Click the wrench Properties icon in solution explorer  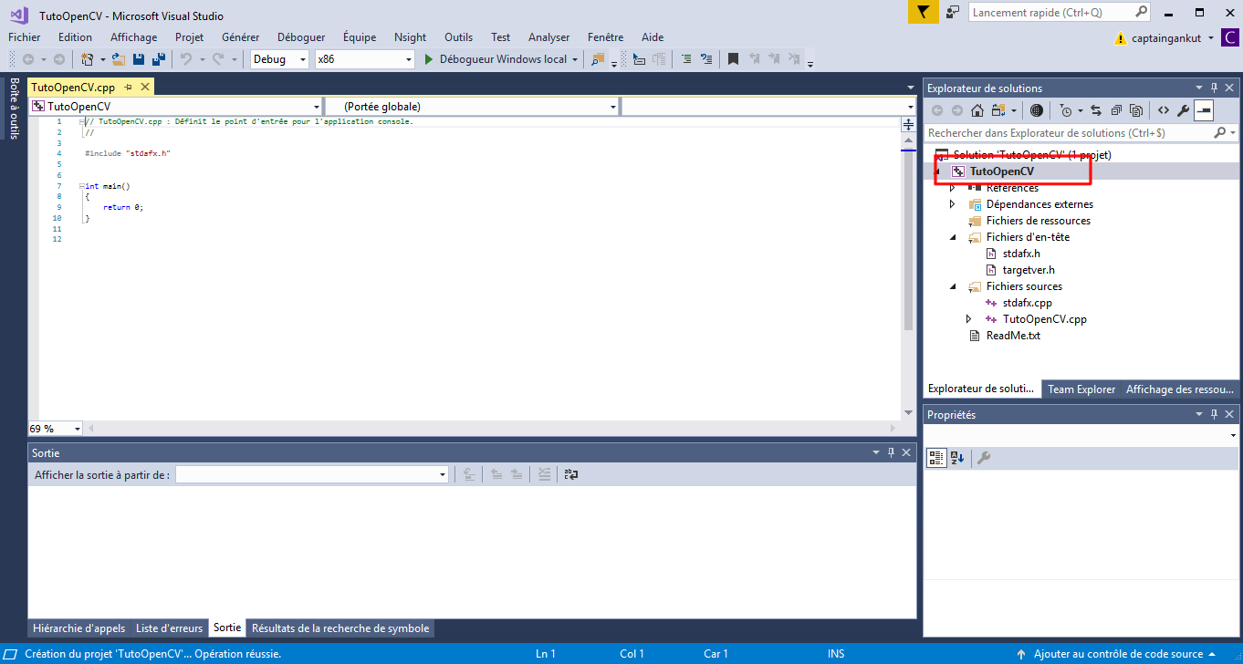(x=1183, y=110)
